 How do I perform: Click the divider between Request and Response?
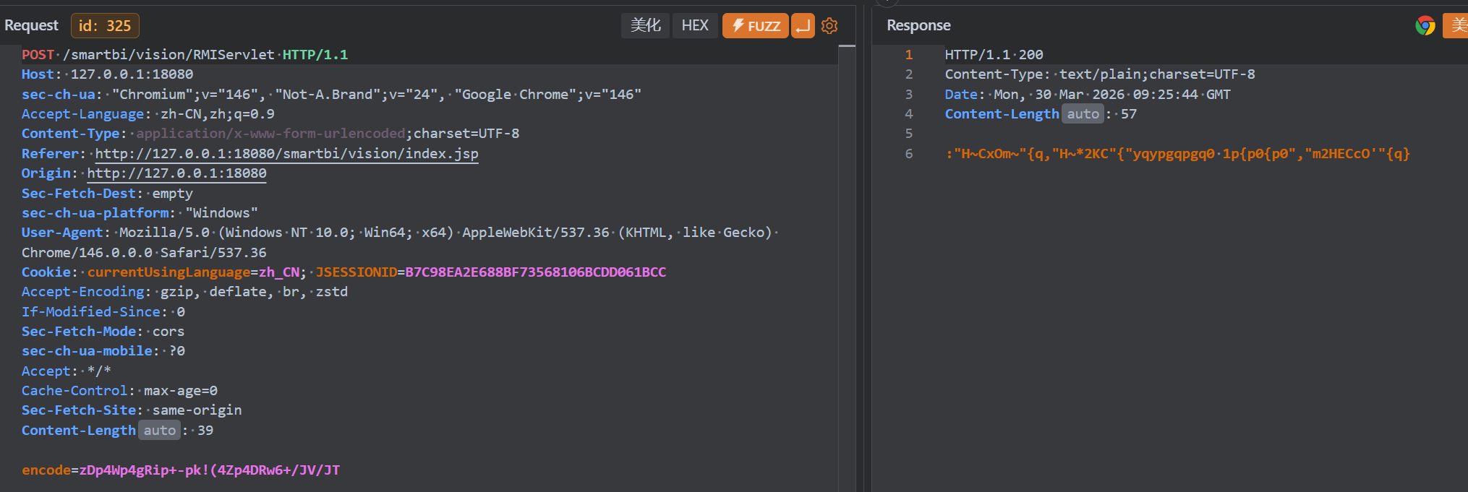[x=864, y=246]
